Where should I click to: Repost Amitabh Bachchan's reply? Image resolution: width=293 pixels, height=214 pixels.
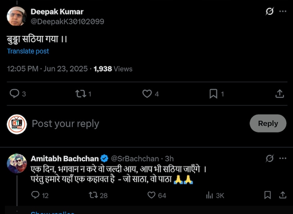pyautogui.click(x=93, y=195)
